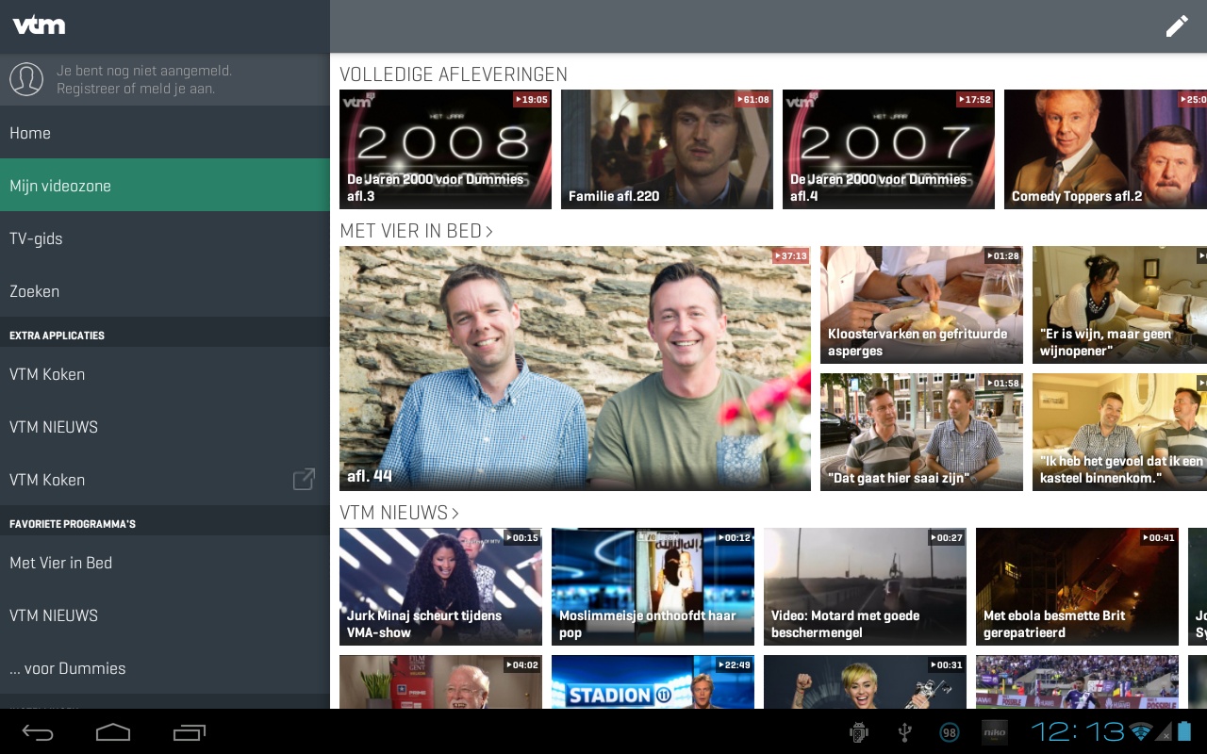Tap the Android home button
Image resolution: width=1207 pixels, height=754 pixels.
113,732
